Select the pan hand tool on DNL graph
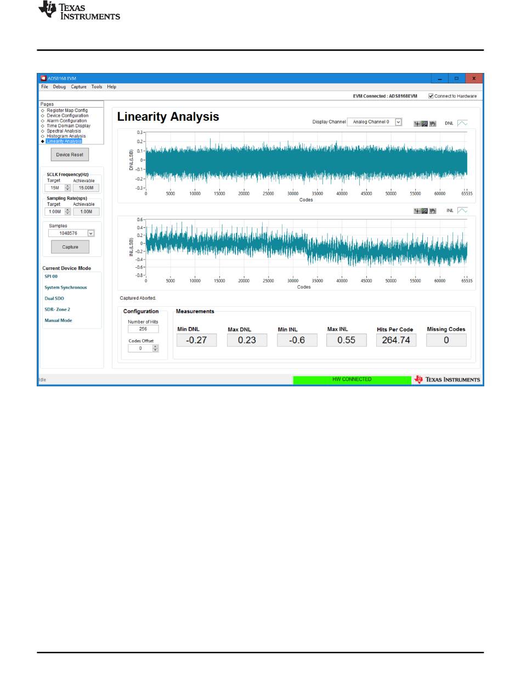This screenshot has height=681, width=521. [432, 123]
